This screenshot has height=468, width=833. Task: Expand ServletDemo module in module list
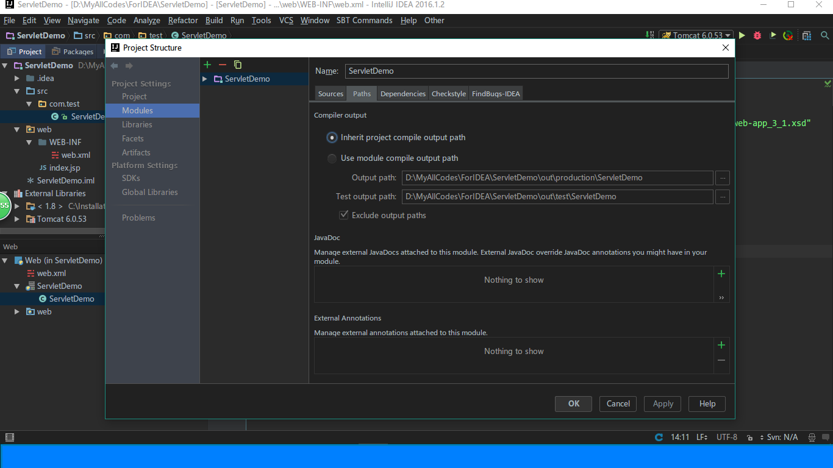click(205, 79)
